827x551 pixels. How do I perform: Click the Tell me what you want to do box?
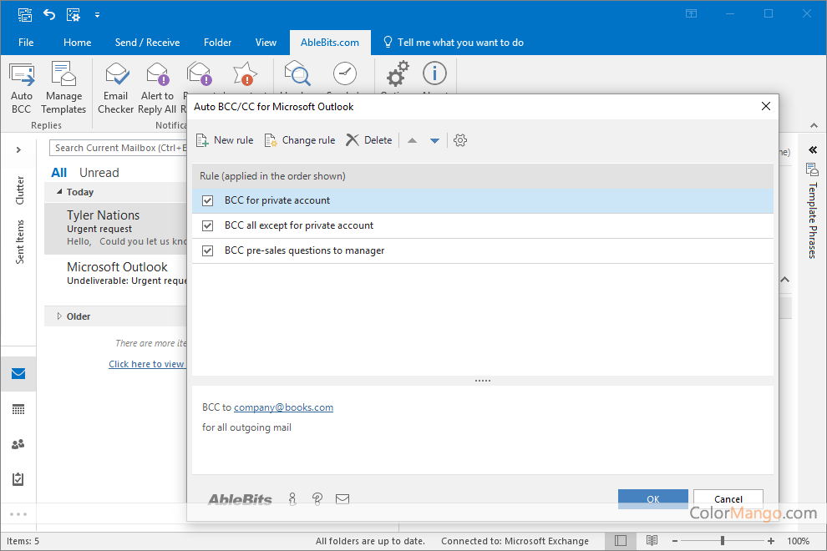tap(454, 43)
